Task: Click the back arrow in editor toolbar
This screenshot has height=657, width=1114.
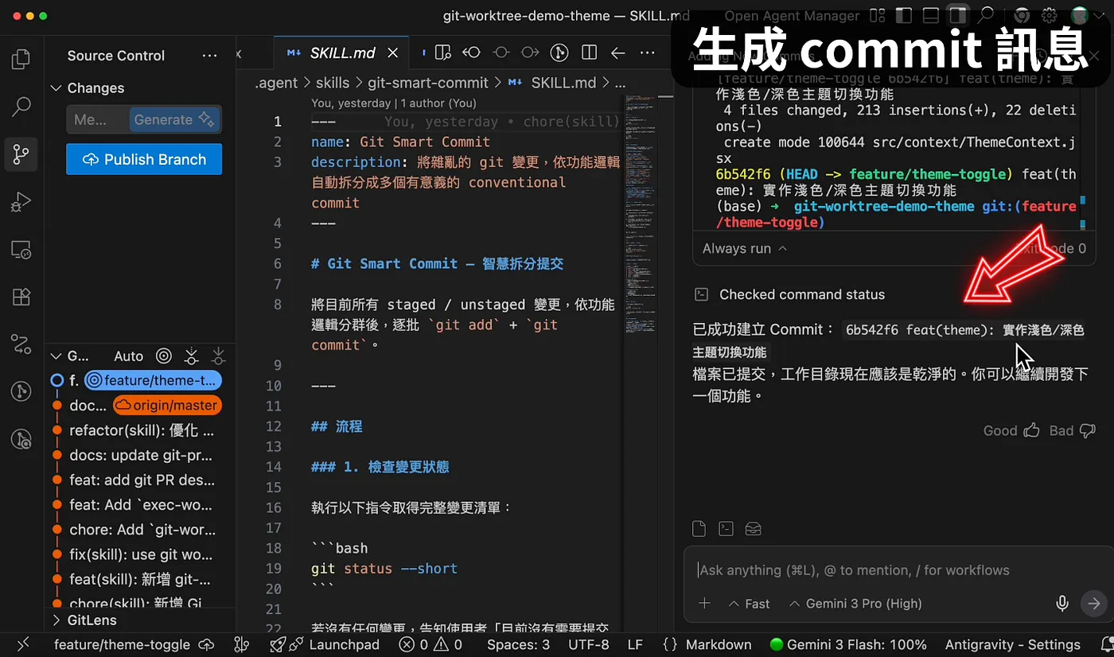Action: (x=618, y=53)
